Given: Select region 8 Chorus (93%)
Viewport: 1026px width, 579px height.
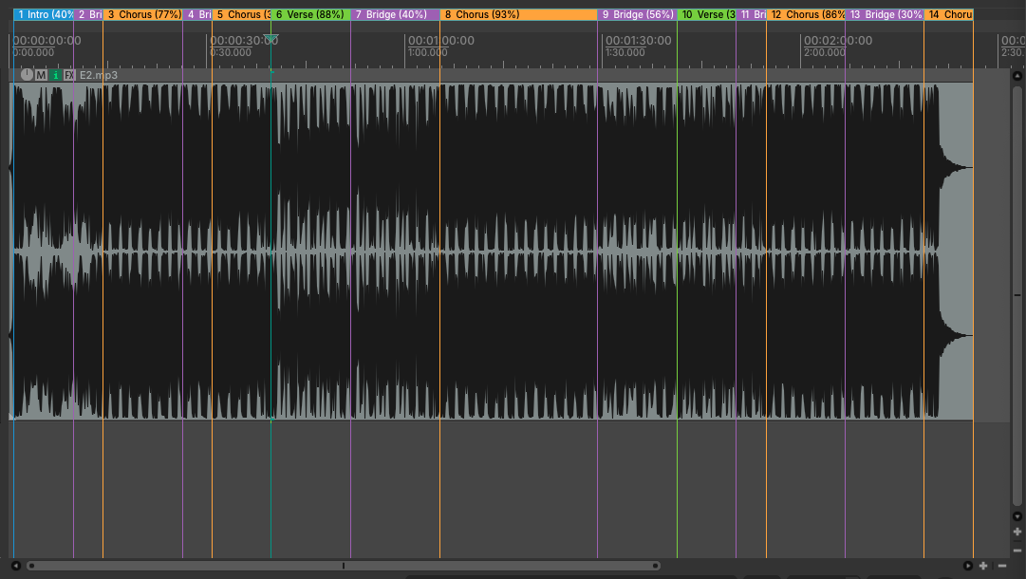Looking at the screenshot, I should point(518,14).
